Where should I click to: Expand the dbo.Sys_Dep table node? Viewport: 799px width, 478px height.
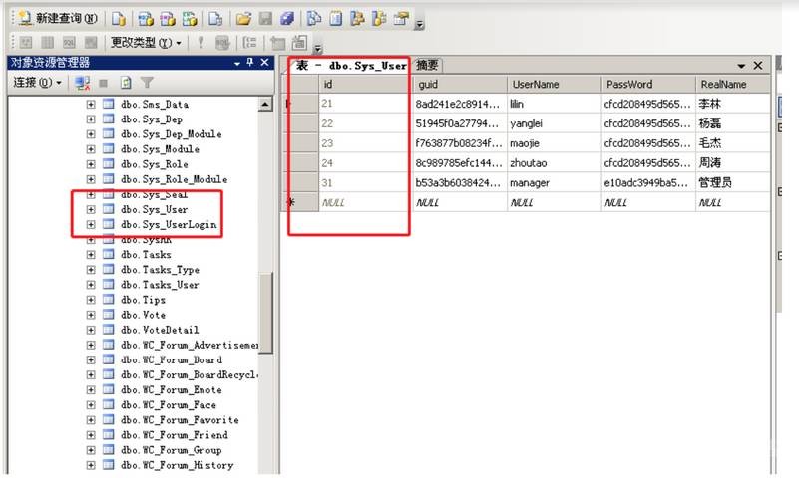(x=91, y=119)
